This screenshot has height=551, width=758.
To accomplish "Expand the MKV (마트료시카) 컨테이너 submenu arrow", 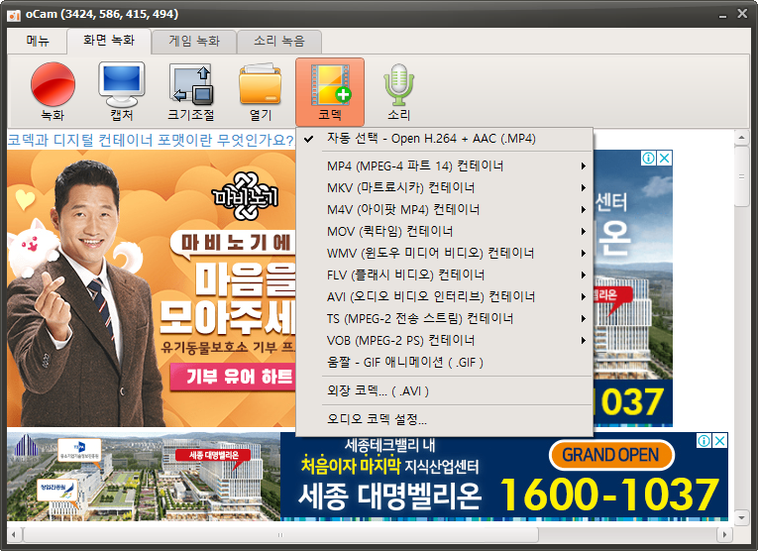I will point(584,188).
